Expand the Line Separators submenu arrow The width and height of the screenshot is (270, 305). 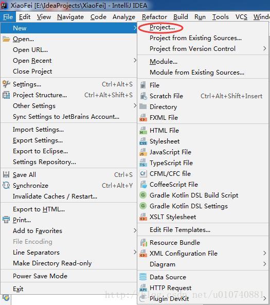135,253
